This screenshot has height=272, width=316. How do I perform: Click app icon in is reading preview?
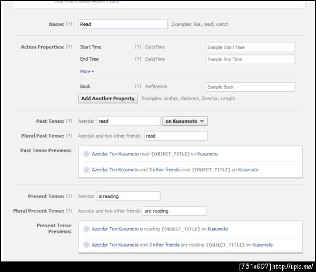tap(86, 229)
